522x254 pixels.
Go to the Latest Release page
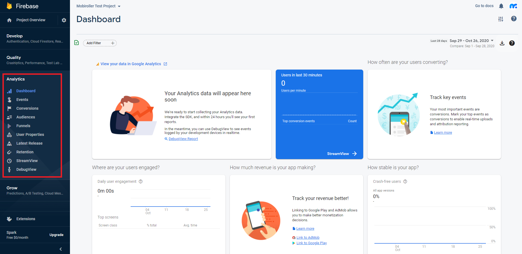(x=29, y=143)
